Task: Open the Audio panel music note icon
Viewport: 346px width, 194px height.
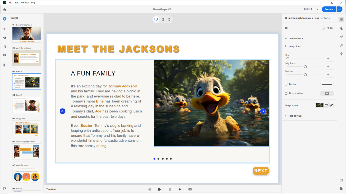Action: click(x=341, y=45)
